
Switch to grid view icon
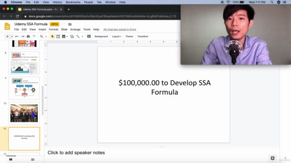pyautogui.click(x=33, y=159)
